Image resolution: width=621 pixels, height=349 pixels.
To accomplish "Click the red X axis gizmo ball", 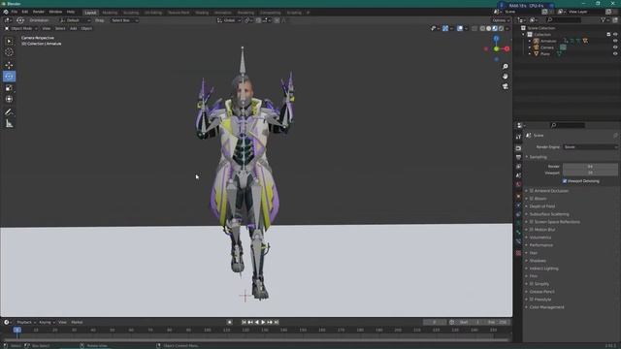I will 507,48.
